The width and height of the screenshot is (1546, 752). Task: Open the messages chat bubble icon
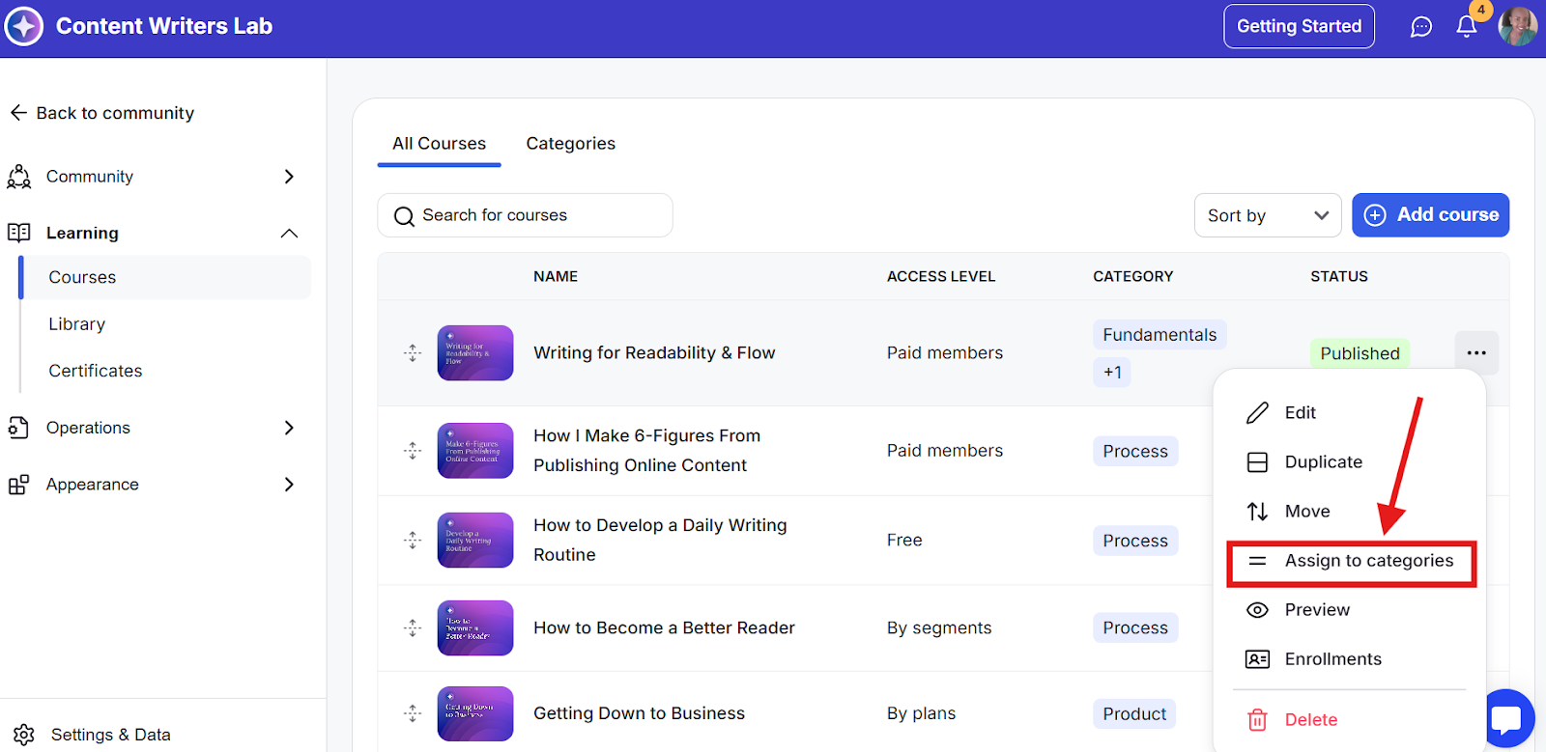(1420, 27)
